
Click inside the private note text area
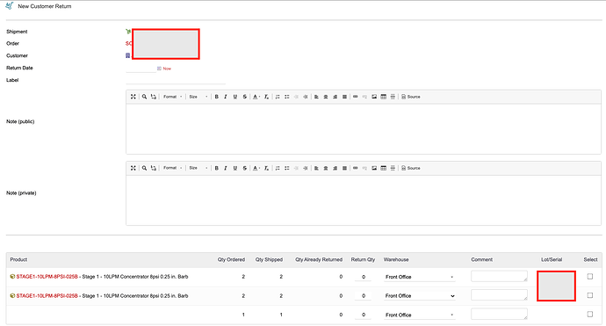coord(364,200)
